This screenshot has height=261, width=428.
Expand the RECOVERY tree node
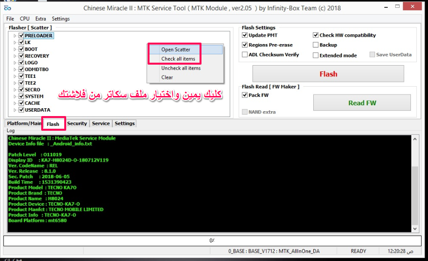click(x=15, y=56)
